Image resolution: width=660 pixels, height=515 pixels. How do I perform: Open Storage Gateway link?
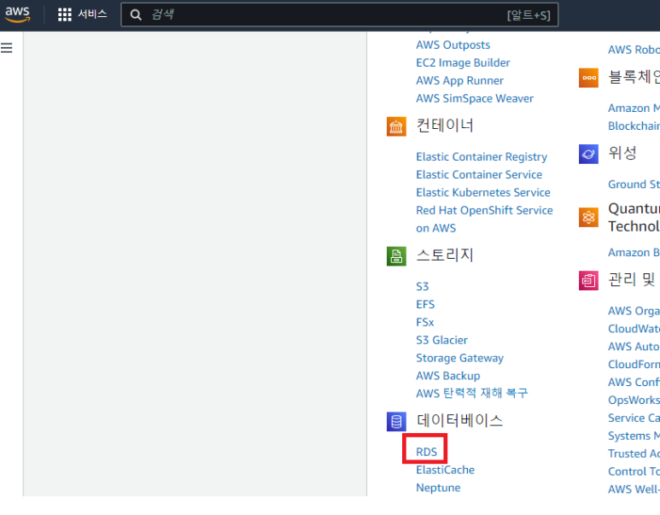point(459,358)
